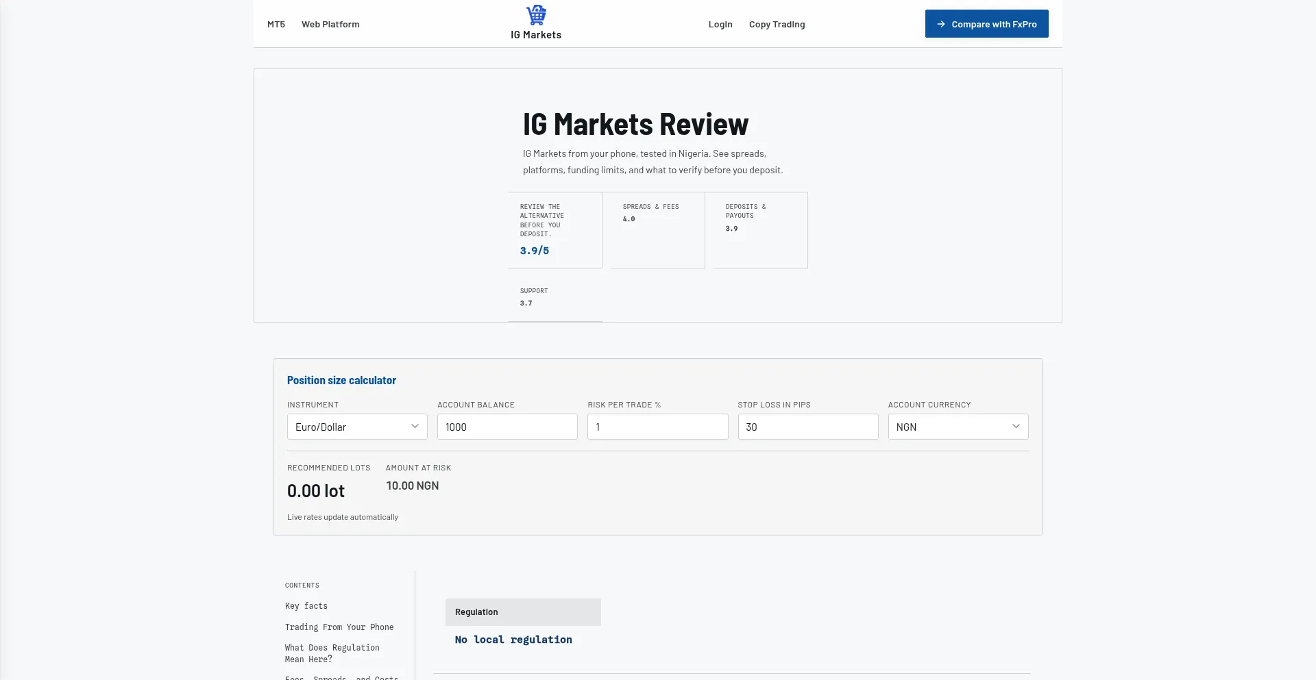Open the MT5 nav link
This screenshot has height=680, width=1316.
(276, 24)
